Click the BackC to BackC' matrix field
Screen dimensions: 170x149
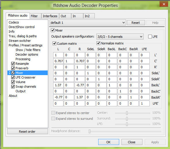(x=123, y=91)
